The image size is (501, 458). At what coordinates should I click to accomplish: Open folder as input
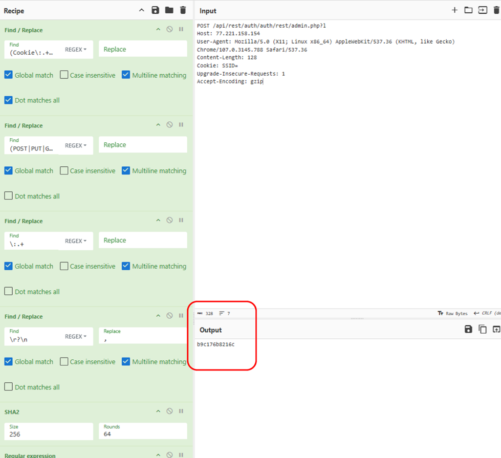coord(468,10)
